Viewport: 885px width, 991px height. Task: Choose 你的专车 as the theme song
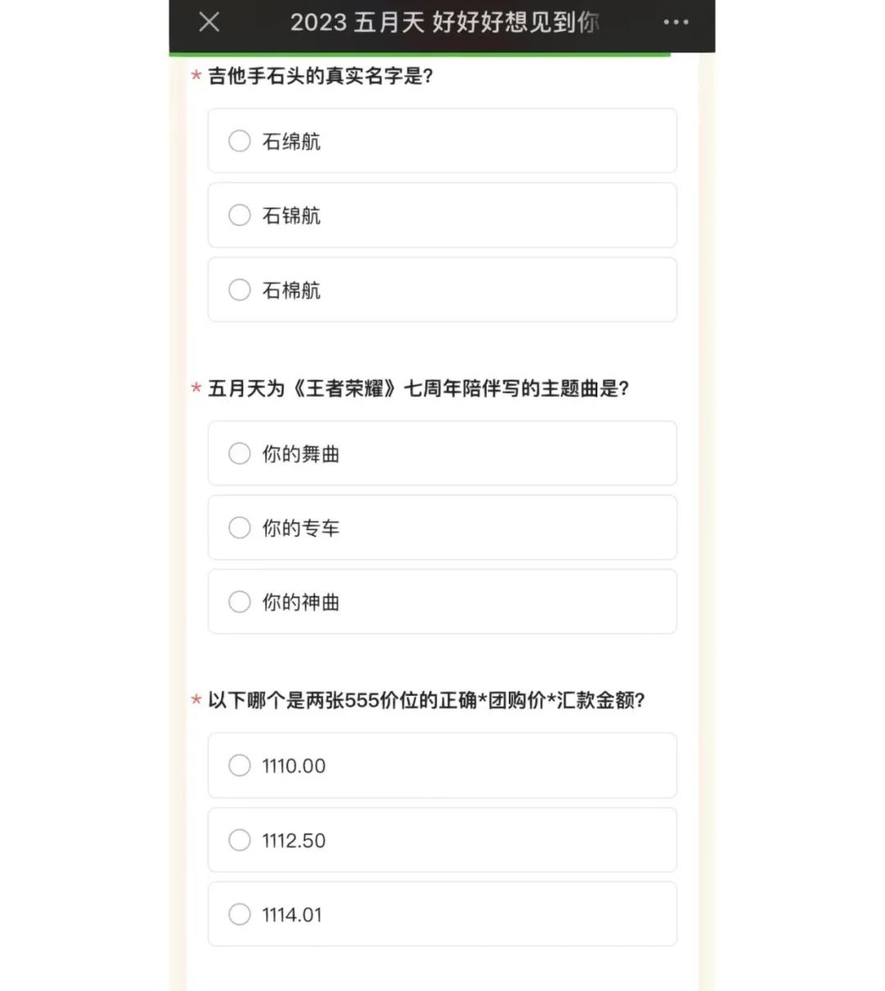239,528
